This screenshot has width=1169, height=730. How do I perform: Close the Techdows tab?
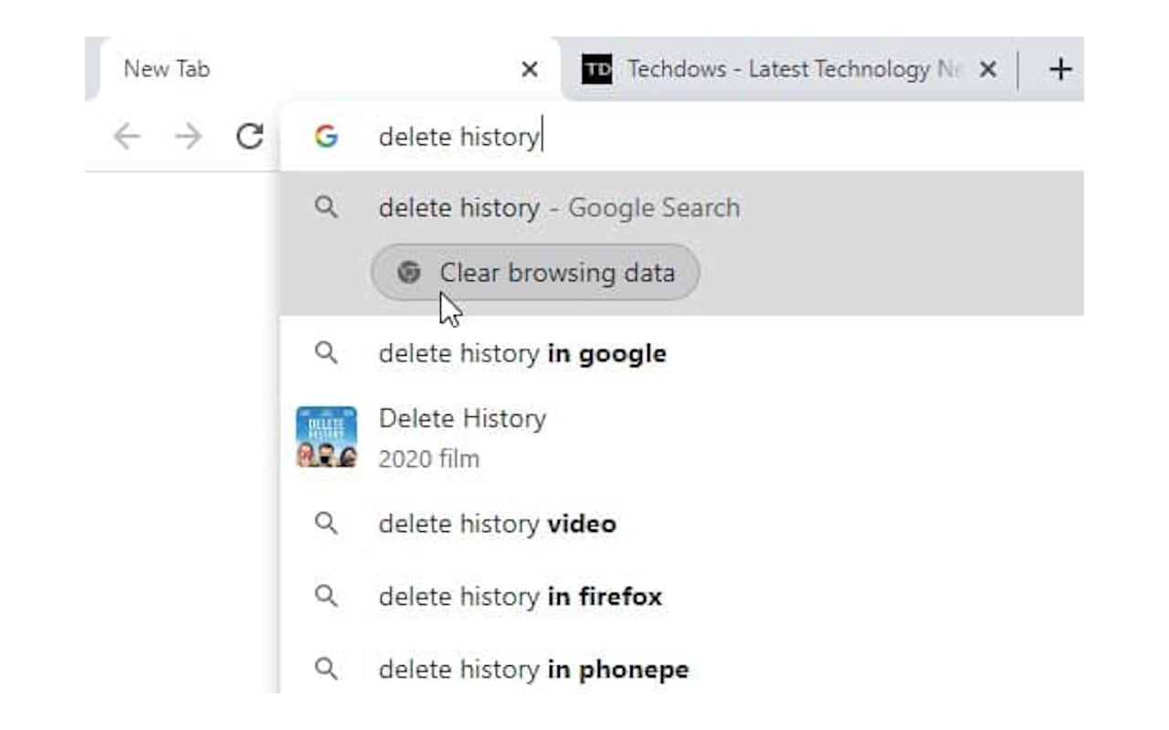coord(987,69)
